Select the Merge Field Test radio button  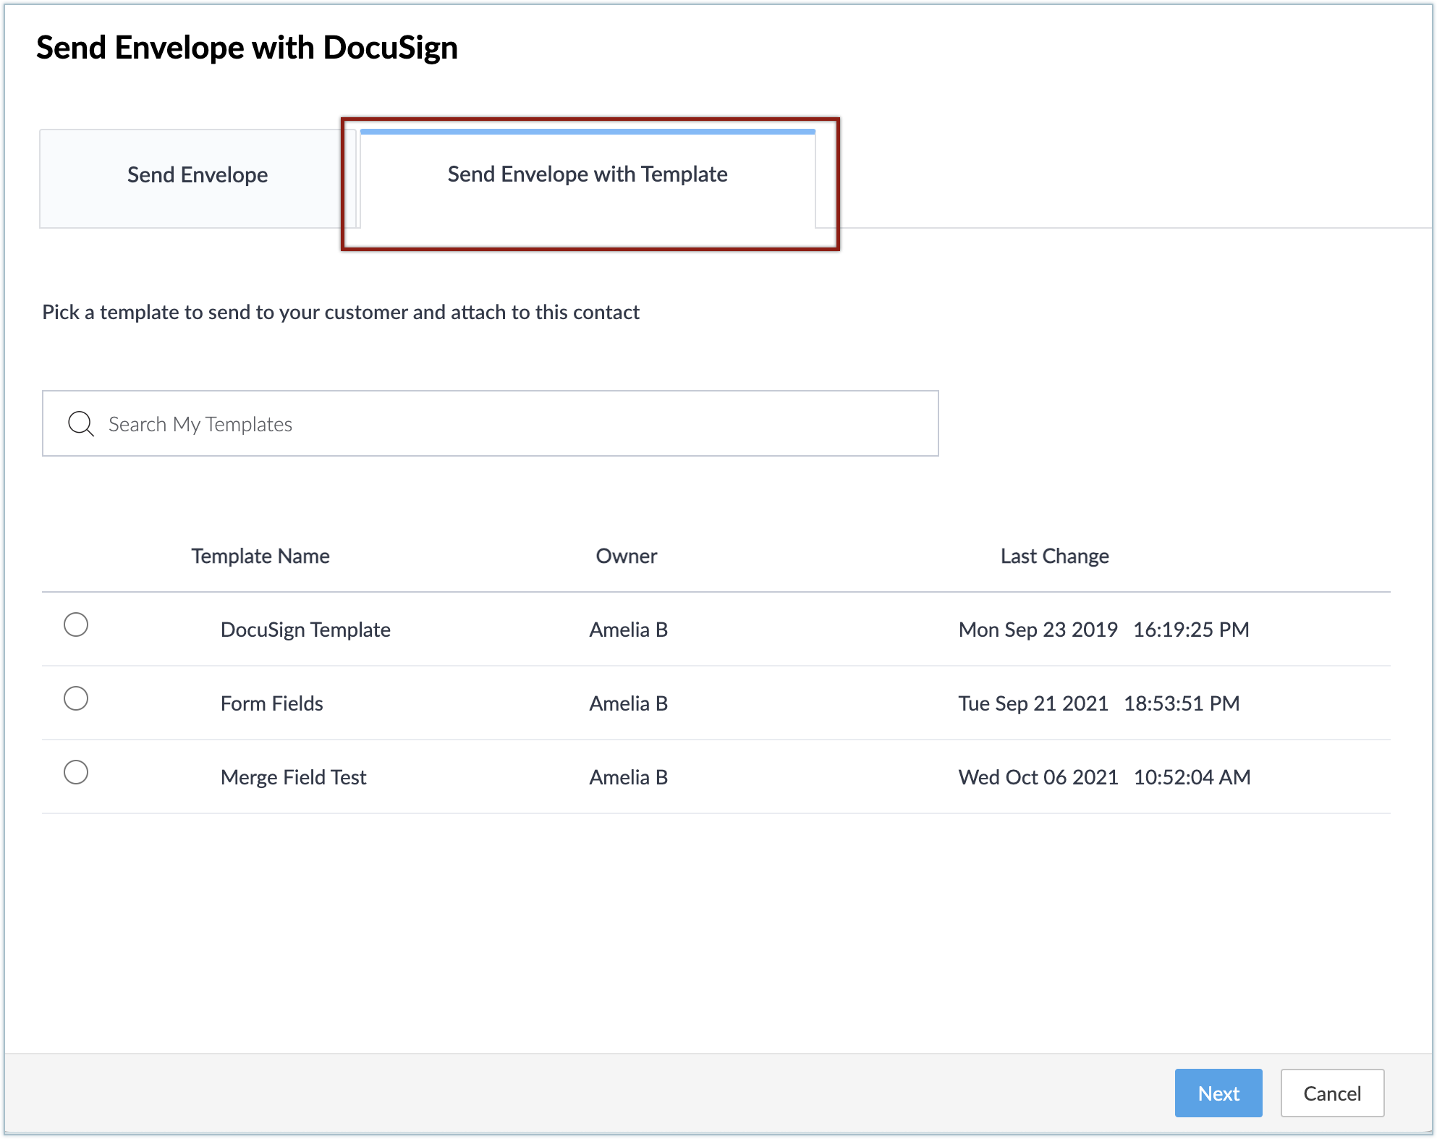point(76,772)
